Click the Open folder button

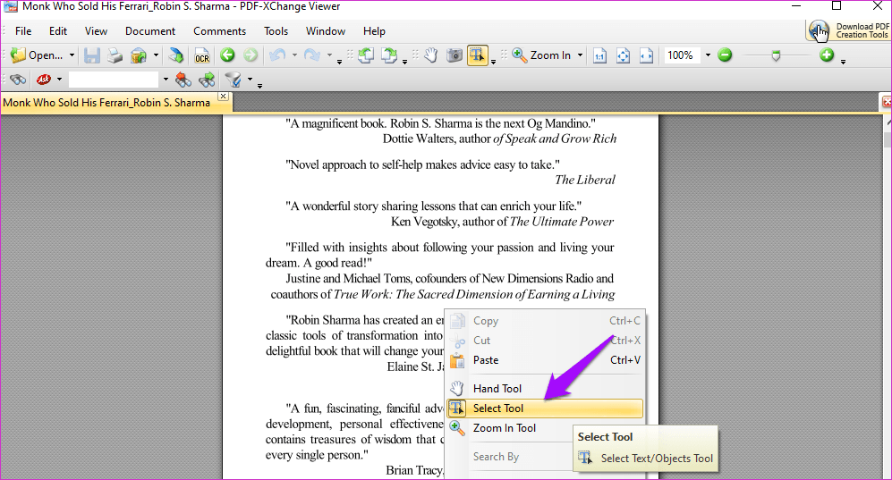(x=37, y=55)
